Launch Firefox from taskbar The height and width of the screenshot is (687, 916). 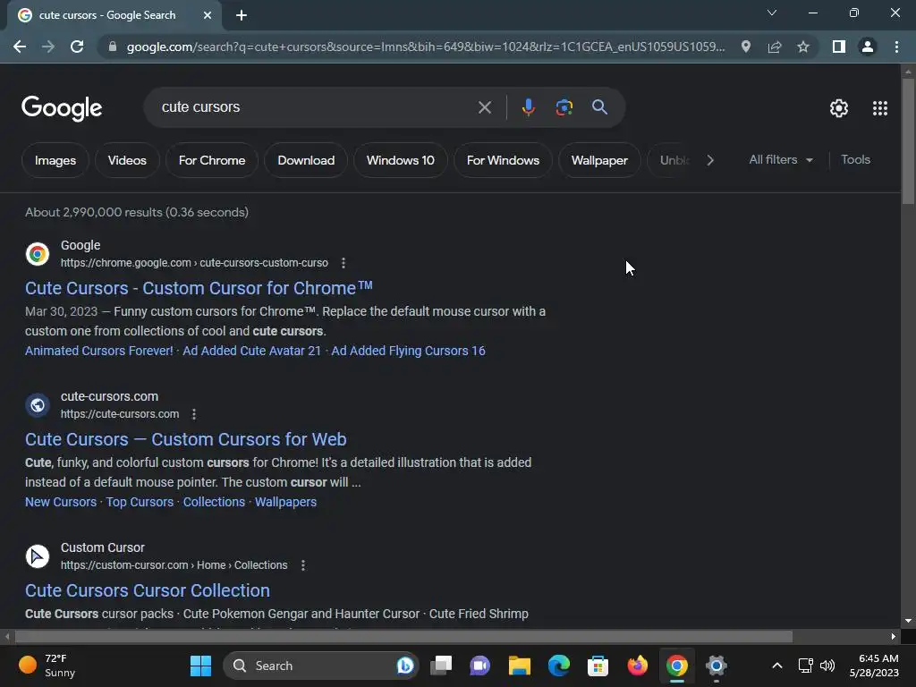click(x=637, y=666)
